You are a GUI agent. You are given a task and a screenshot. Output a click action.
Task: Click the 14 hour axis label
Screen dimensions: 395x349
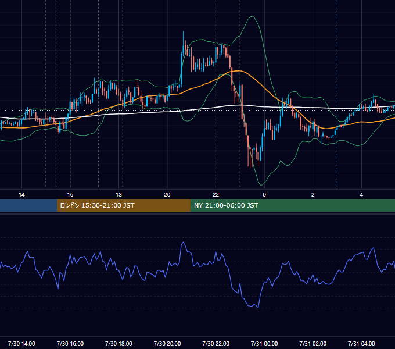(21, 195)
